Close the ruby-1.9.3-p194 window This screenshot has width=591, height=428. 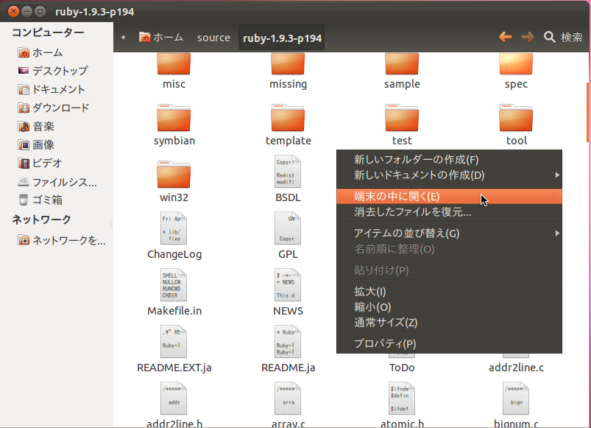[x=13, y=11]
